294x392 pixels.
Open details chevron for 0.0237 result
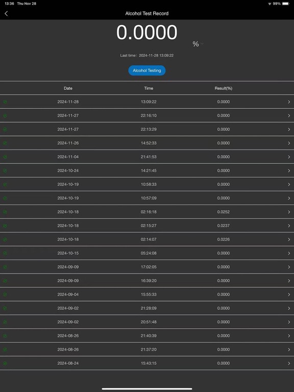coord(289,226)
